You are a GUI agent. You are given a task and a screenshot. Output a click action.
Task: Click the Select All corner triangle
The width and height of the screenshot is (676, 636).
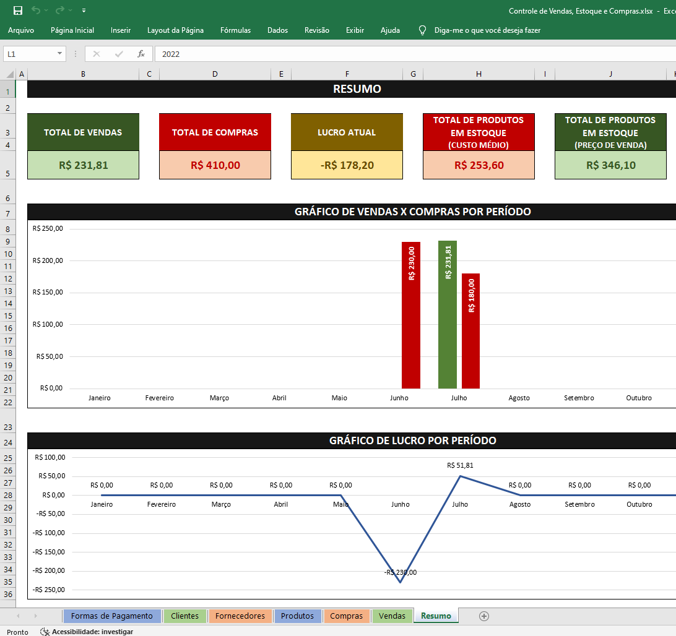(9, 74)
